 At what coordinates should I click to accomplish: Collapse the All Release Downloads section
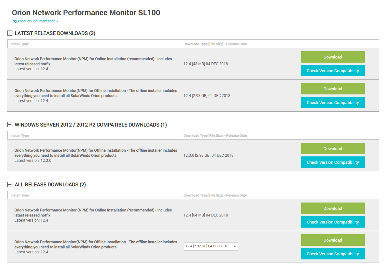click(x=10, y=184)
